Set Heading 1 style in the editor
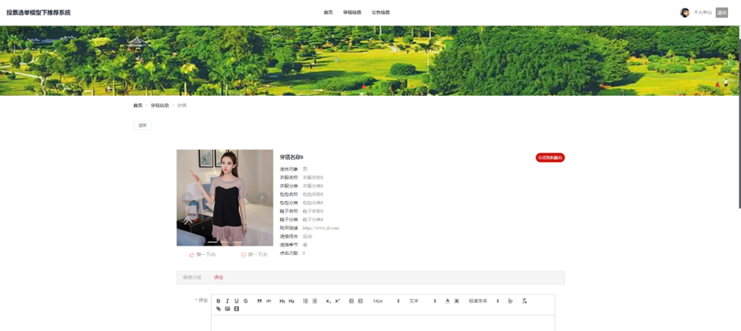Image resolution: width=741 pixels, height=331 pixels. tap(282, 301)
